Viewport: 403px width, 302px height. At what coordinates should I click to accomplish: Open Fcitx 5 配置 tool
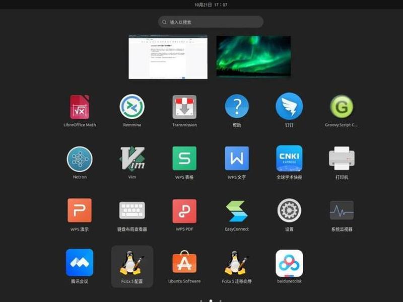(x=132, y=267)
